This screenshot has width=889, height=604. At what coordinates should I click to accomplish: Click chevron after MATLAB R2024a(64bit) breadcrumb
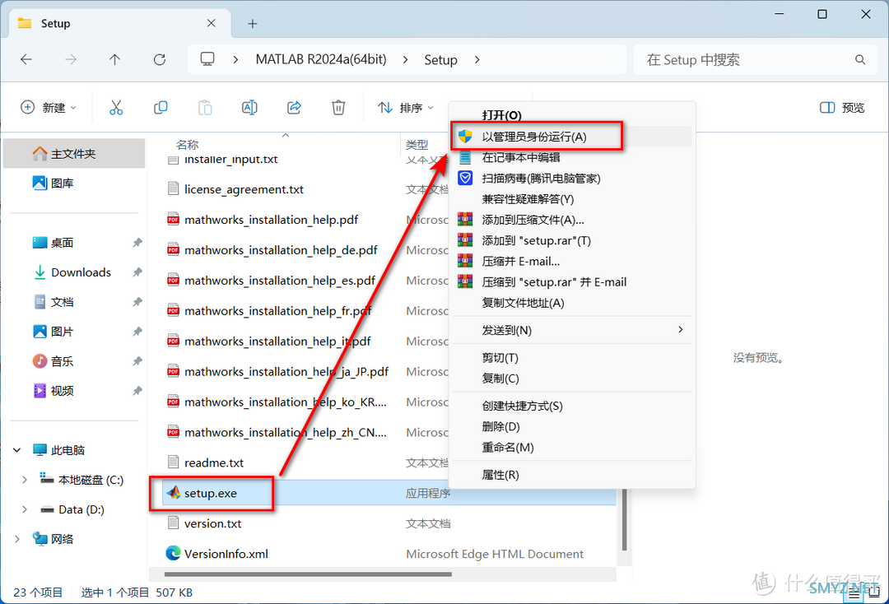pos(405,59)
